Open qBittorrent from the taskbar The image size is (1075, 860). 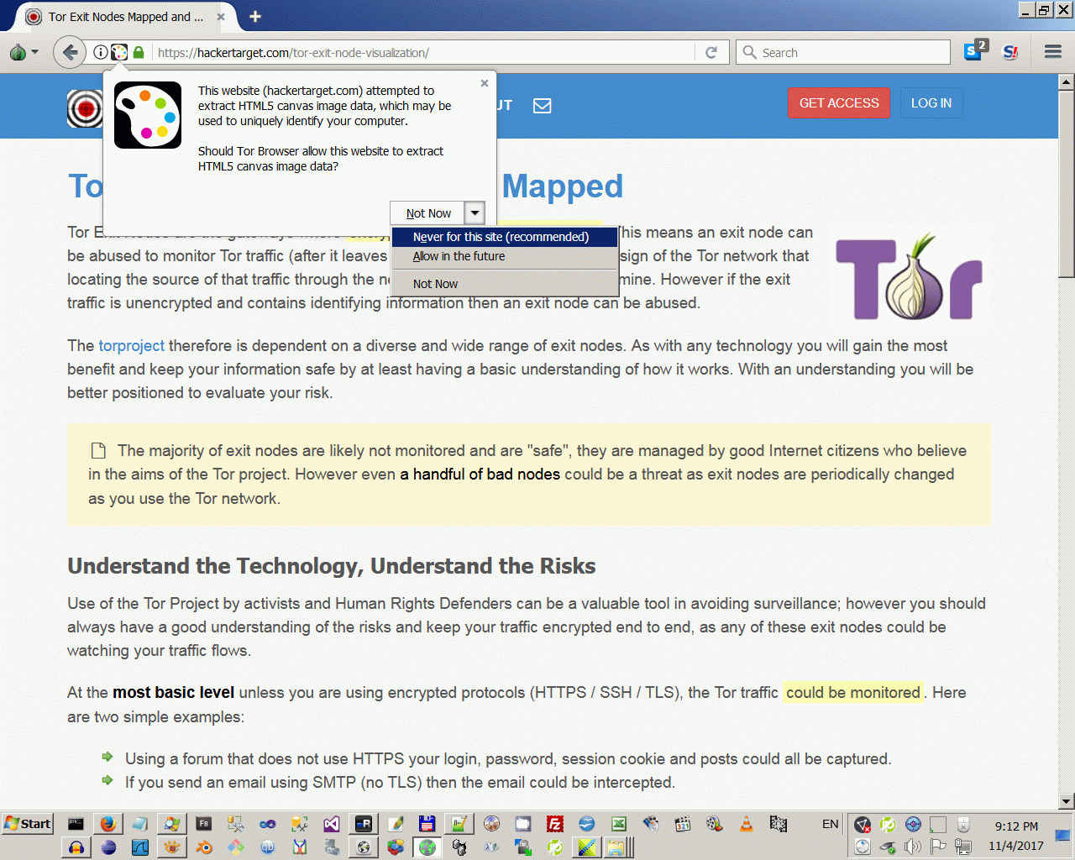click(x=267, y=847)
